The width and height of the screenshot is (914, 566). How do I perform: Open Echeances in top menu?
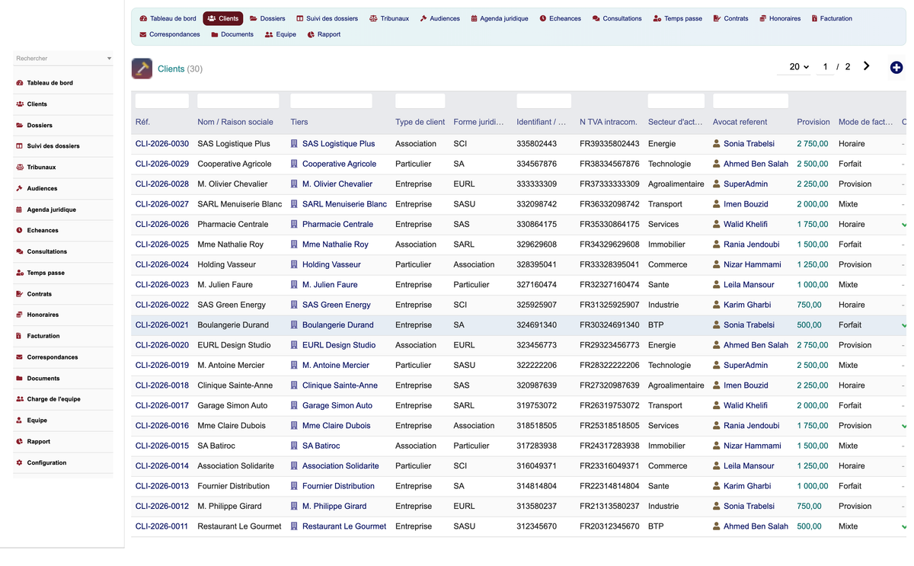pos(560,18)
